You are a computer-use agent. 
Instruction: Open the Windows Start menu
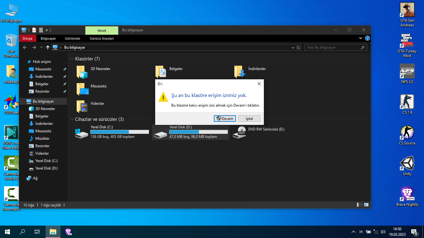click(x=7, y=232)
